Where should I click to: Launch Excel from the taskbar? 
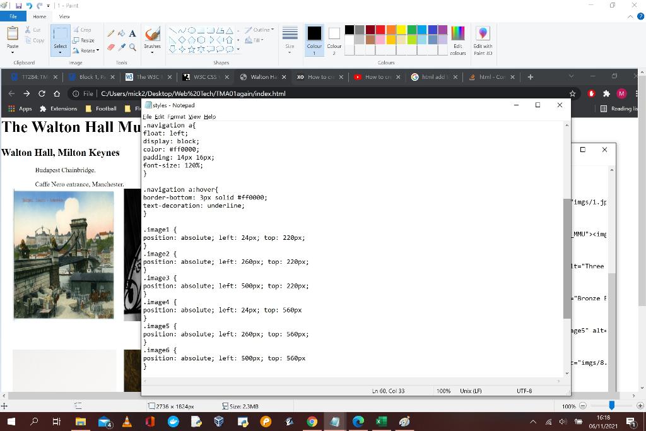[x=380, y=421]
